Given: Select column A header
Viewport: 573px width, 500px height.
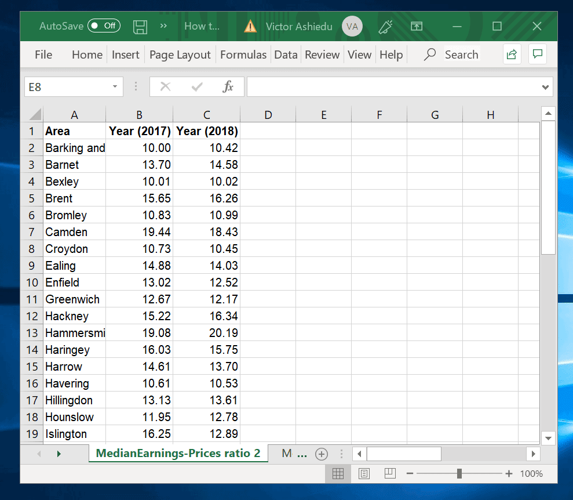Looking at the screenshot, I should tap(75, 114).
